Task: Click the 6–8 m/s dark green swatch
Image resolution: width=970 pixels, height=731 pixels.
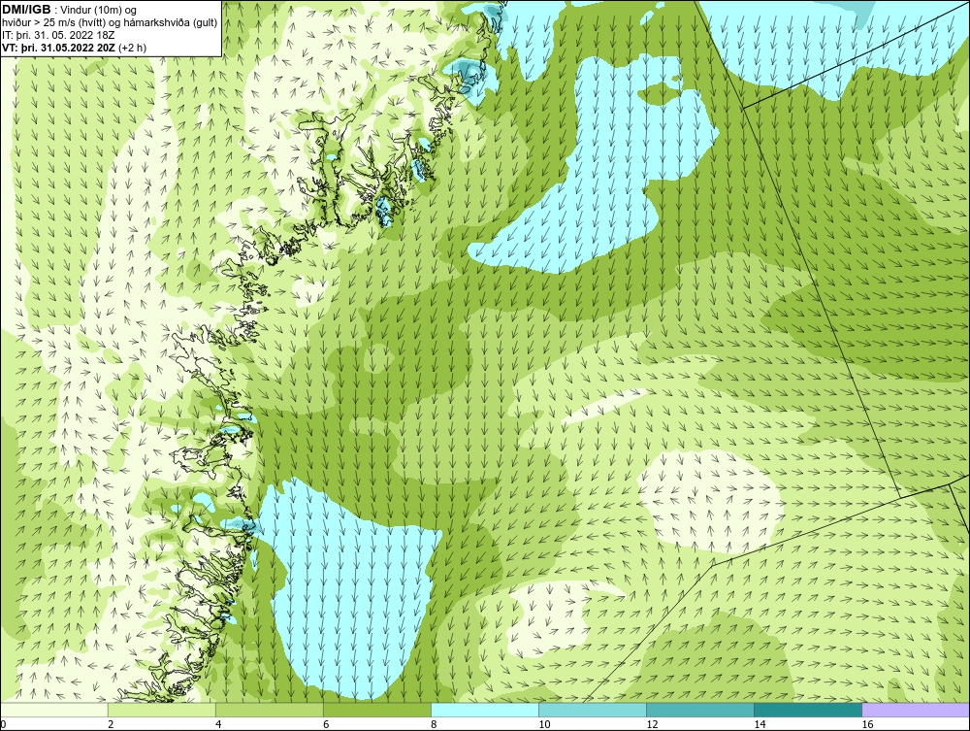Action: (376, 710)
